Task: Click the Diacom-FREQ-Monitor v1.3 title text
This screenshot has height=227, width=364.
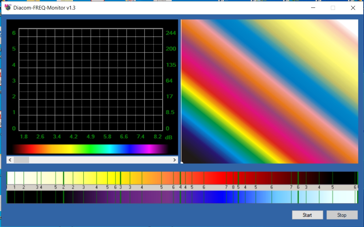Action: coord(44,7)
